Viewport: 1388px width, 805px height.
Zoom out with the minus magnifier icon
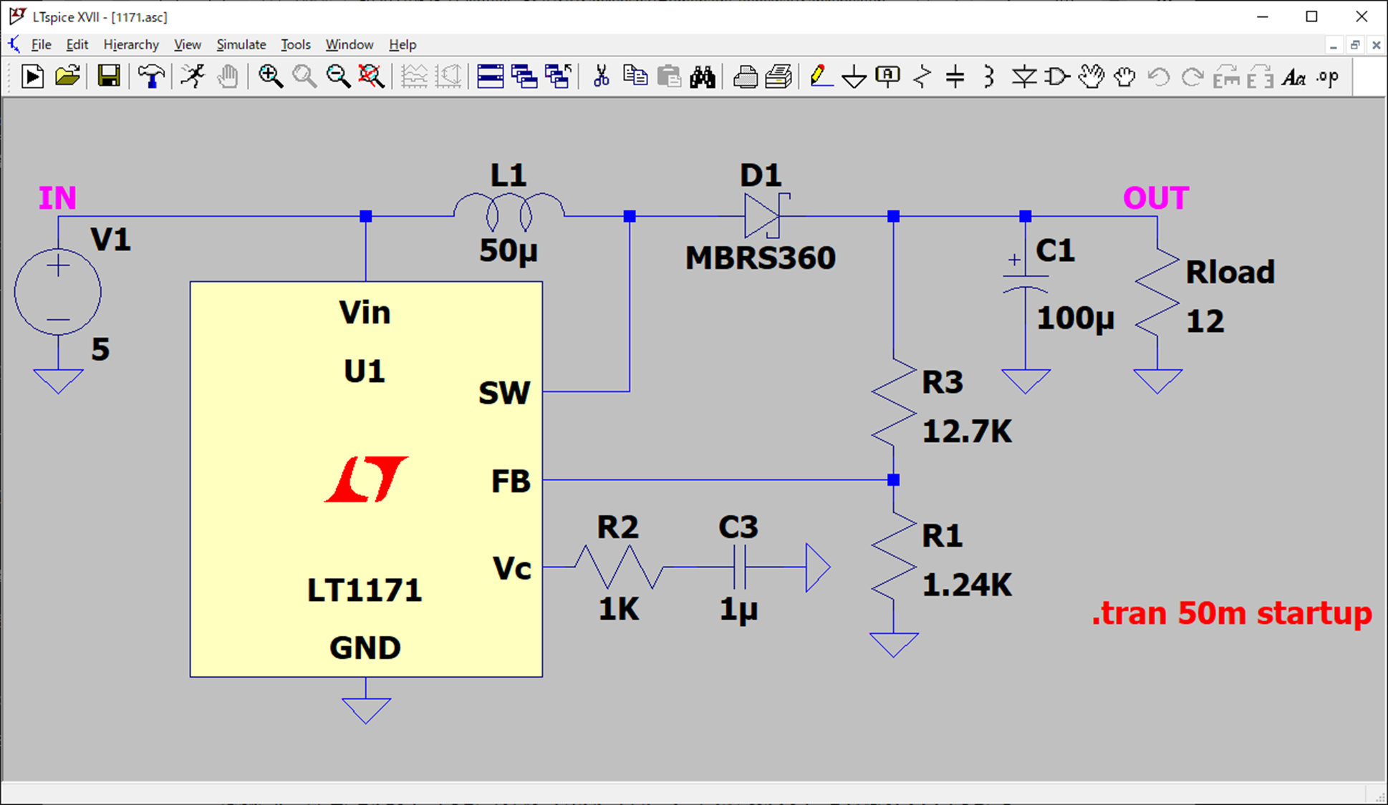click(x=338, y=76)
